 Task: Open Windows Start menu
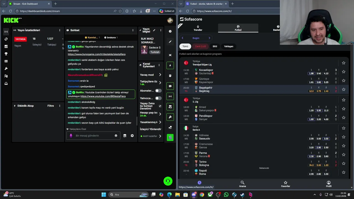pyautogui.click(x=104, y=195)
